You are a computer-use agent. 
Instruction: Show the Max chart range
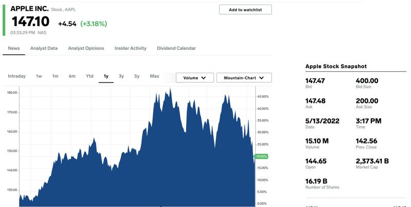155,76
